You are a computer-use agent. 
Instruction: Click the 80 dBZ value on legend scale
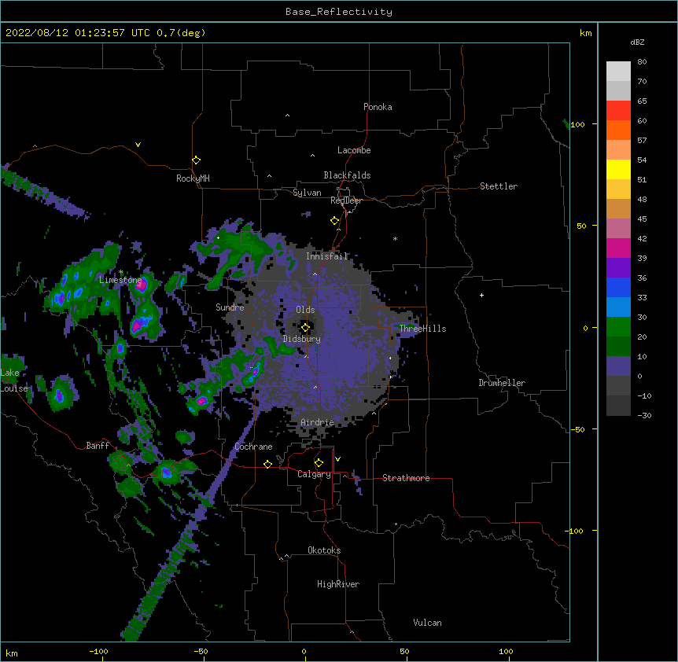pyautogui.click(x=642, y=62)
